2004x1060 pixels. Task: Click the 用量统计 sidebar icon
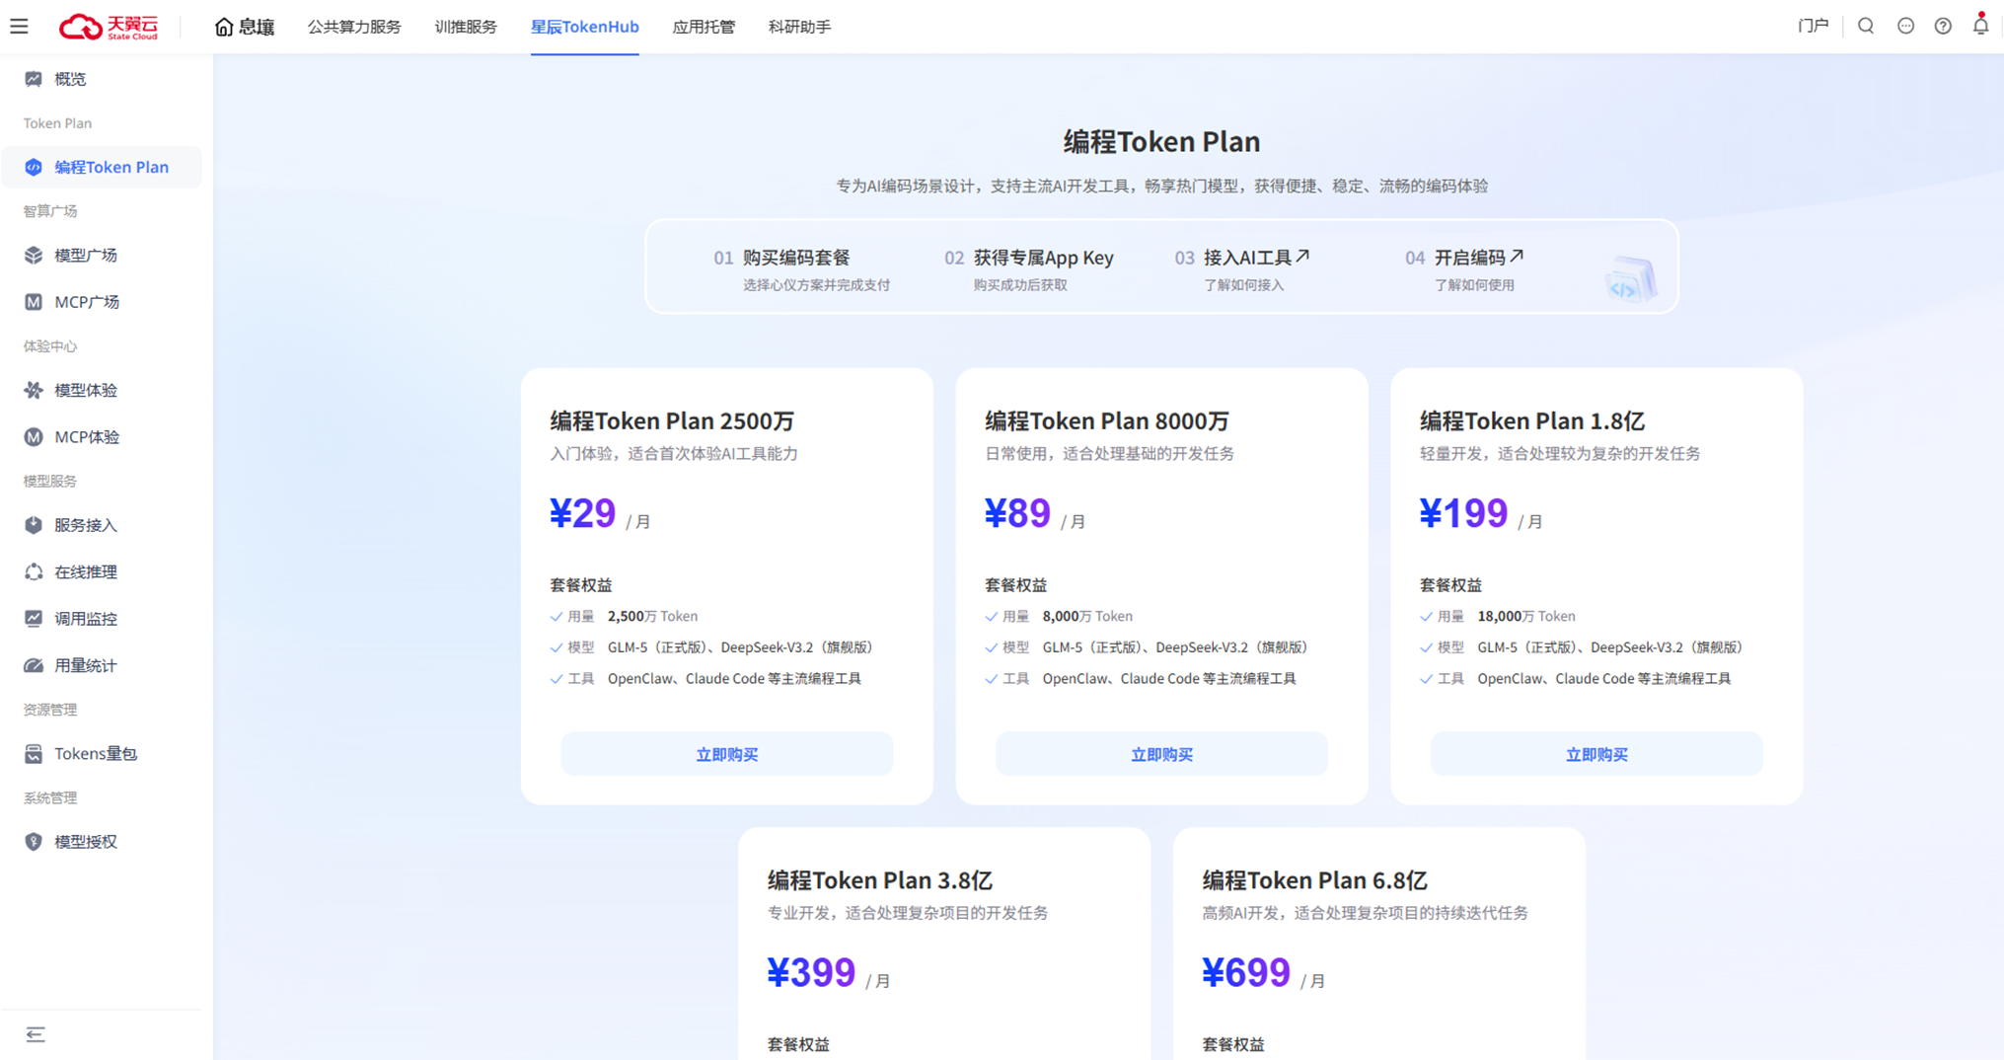[34, 666]
